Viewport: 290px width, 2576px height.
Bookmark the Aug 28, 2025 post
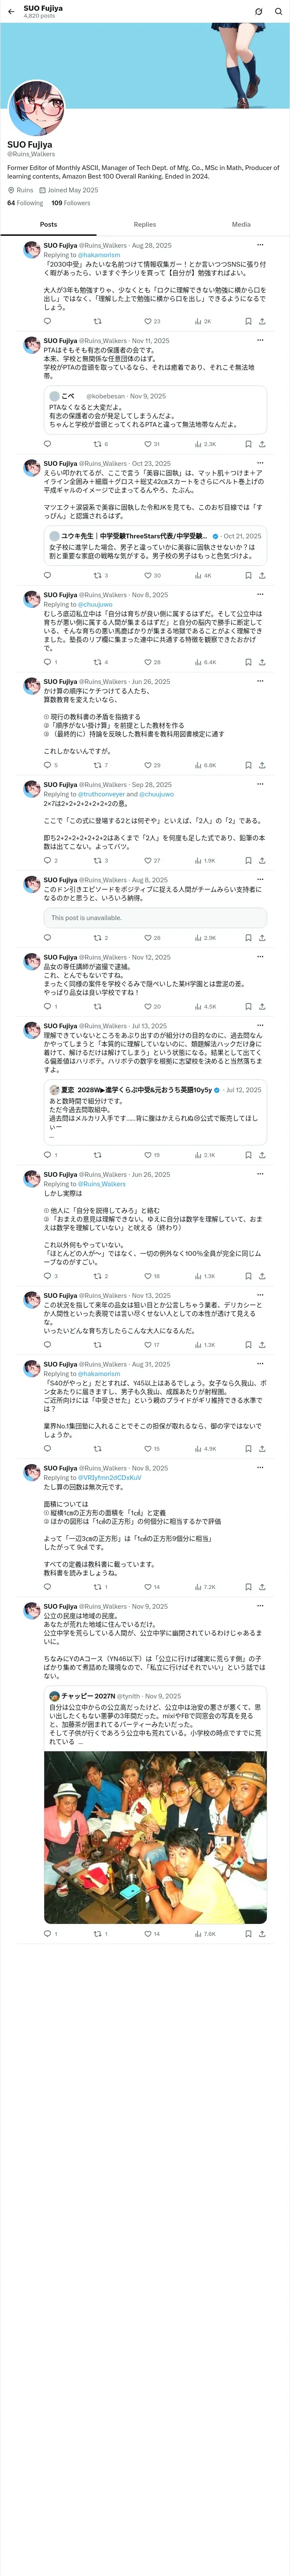click(x=248, y=322)
